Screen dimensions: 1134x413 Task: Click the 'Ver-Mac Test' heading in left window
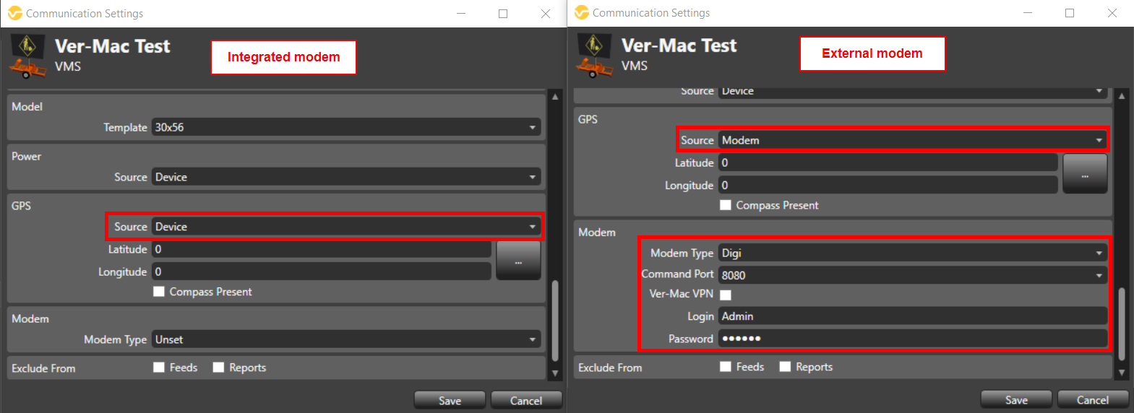[x=113, y=46]
